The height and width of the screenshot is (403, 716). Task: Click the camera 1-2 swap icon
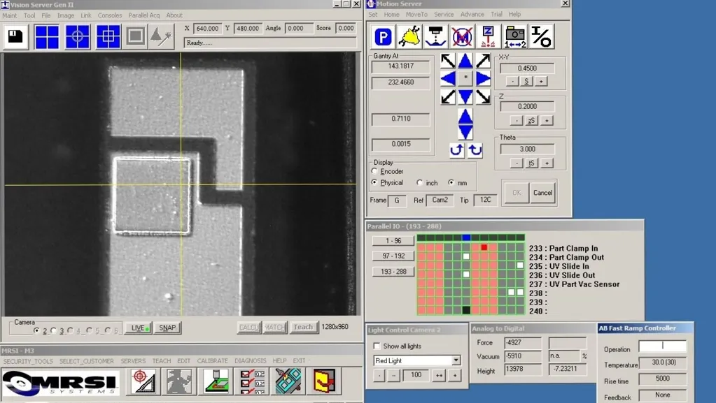[515, 36]
